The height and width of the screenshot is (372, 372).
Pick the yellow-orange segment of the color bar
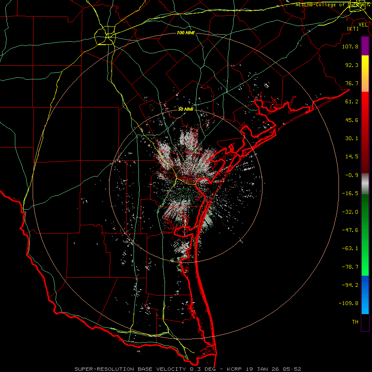pyautogui.click(x=365, y=74)
